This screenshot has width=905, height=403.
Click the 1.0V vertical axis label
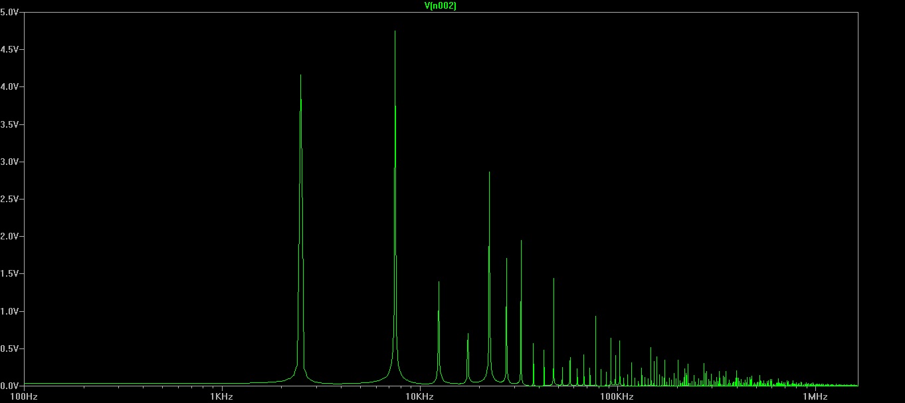9,311
